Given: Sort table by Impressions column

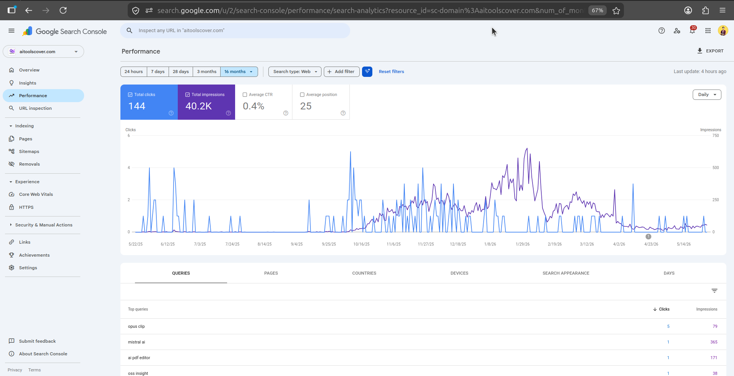Looking at the screenshot, I should click(706, 309).
